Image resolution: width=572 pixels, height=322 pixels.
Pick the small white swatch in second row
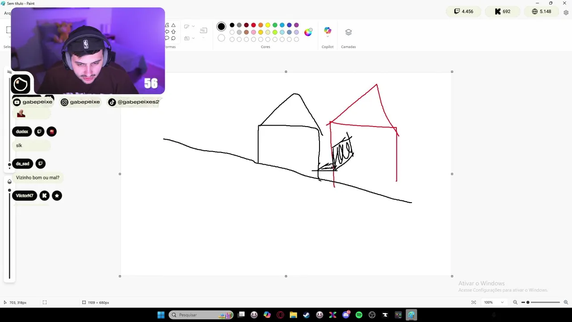click(232, 32)
